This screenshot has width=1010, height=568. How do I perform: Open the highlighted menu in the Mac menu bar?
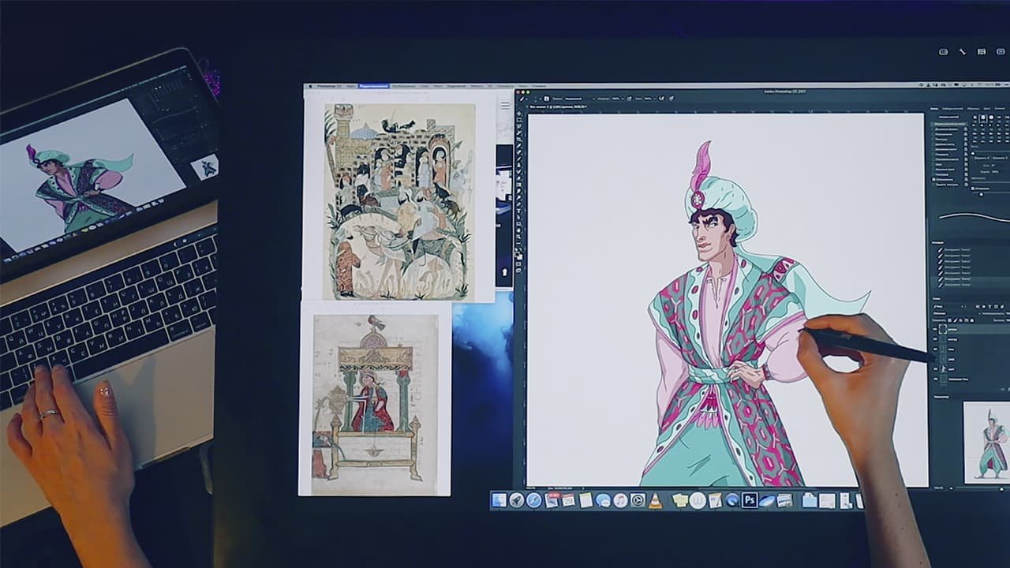coord(374,86)
